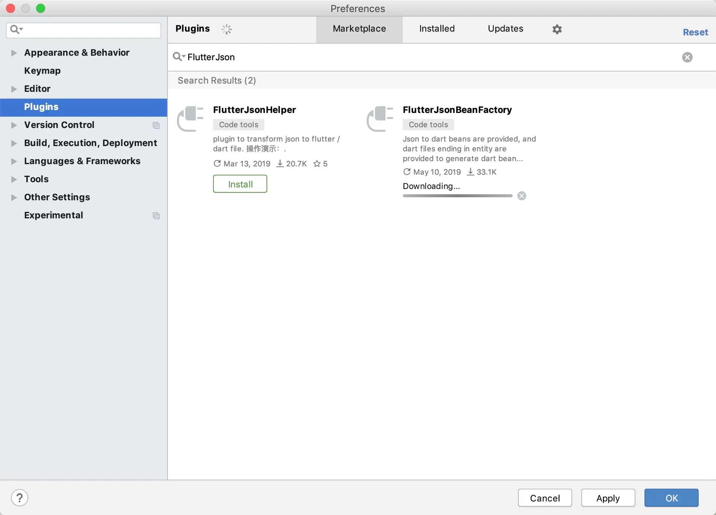Clear the FlutterJson plugin search

pos(687,57)
